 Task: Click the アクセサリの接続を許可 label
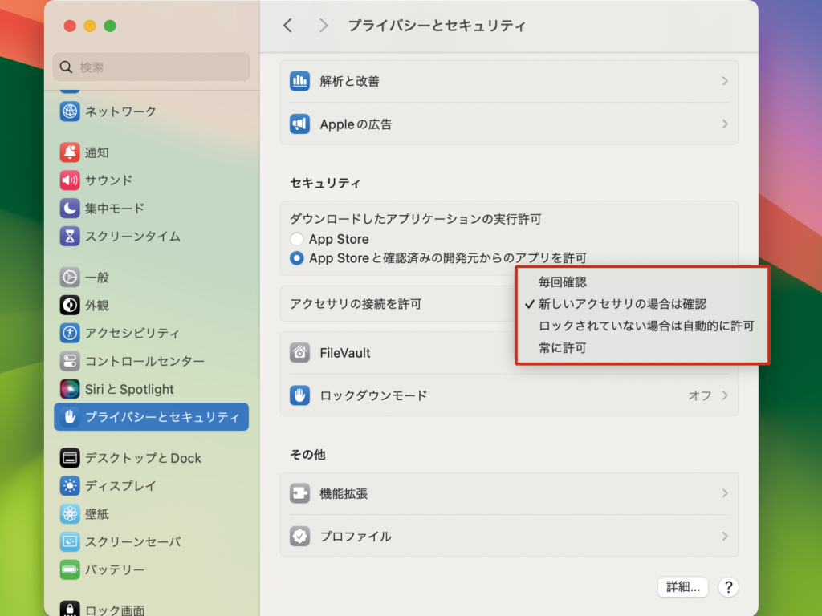[x=356, y=304]
